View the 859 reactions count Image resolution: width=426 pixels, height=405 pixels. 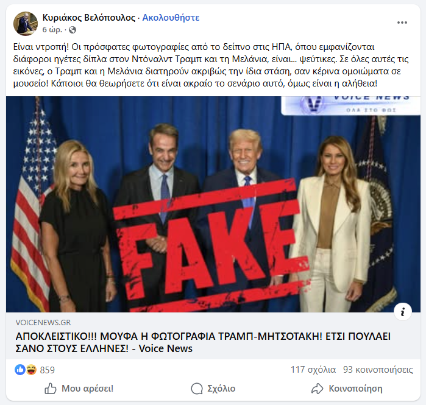point(48,370)
